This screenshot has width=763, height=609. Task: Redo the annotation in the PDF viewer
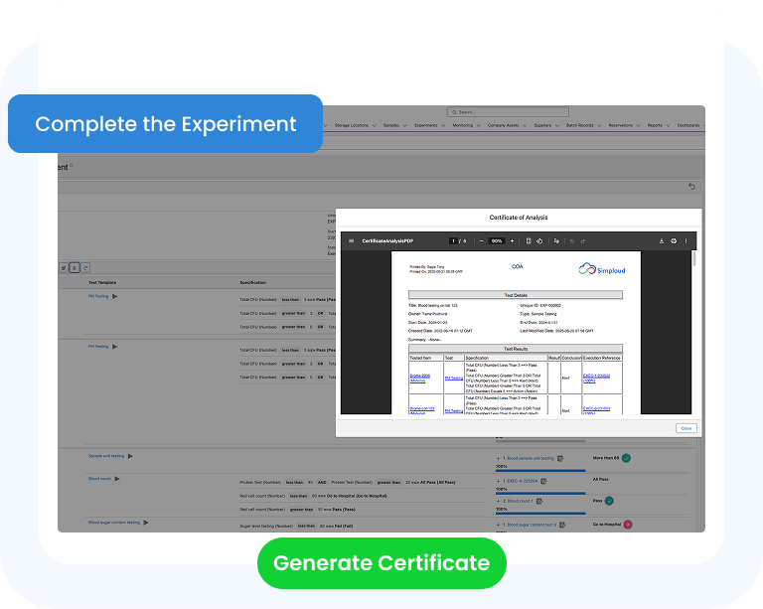click(x=582, y=240)
